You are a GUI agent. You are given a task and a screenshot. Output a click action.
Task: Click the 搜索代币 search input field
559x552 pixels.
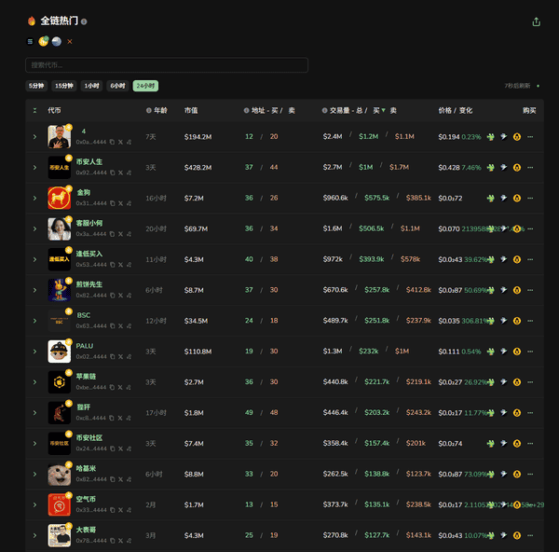click(166, 65)
